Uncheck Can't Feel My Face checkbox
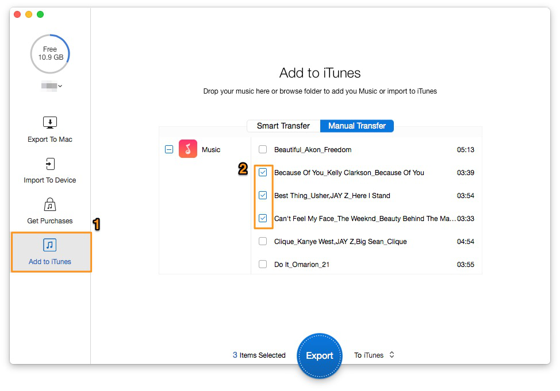Screen dimensions: 560x391 click(263, 218)
